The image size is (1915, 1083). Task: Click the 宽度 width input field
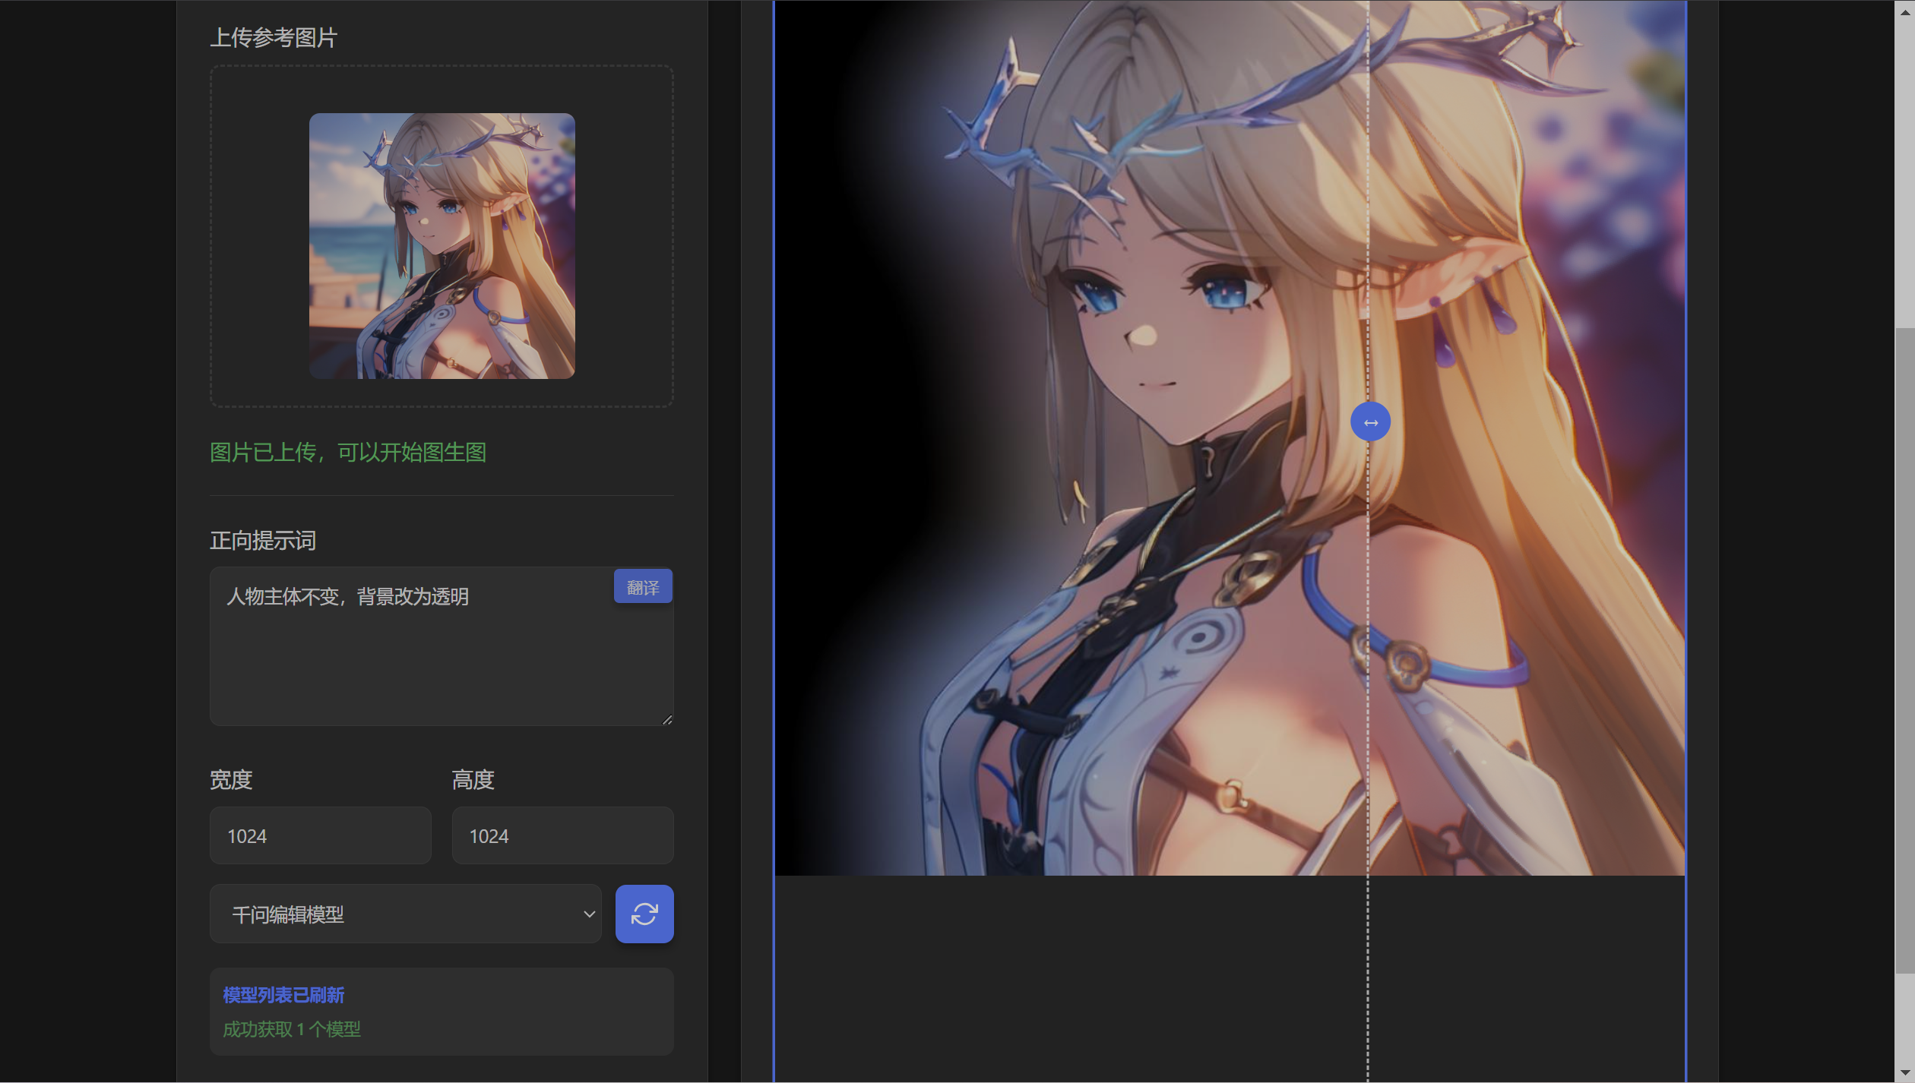point(320,835)
